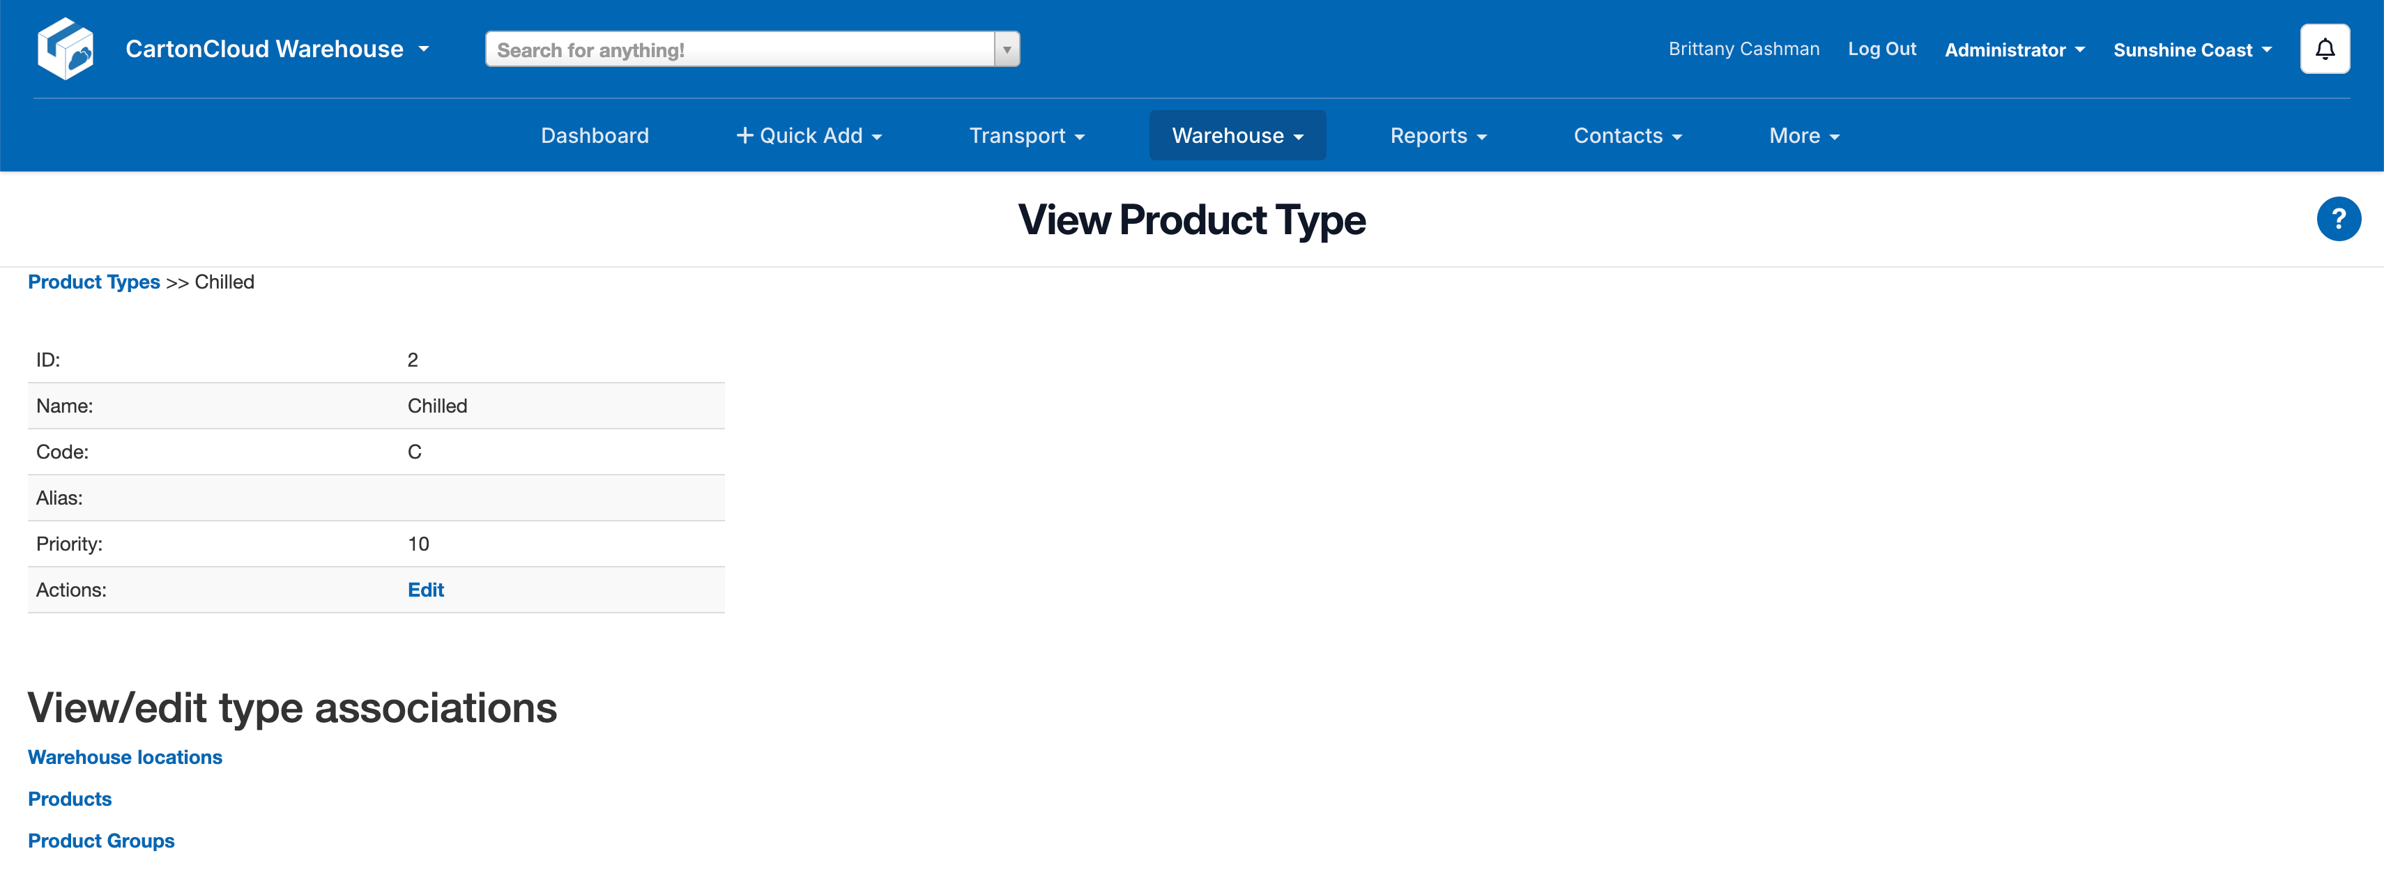Image resolution: width=2384 pixels, height=888 pixels.
Task: Open the Administrator role dropdown
Action: tap(2014, 50)
